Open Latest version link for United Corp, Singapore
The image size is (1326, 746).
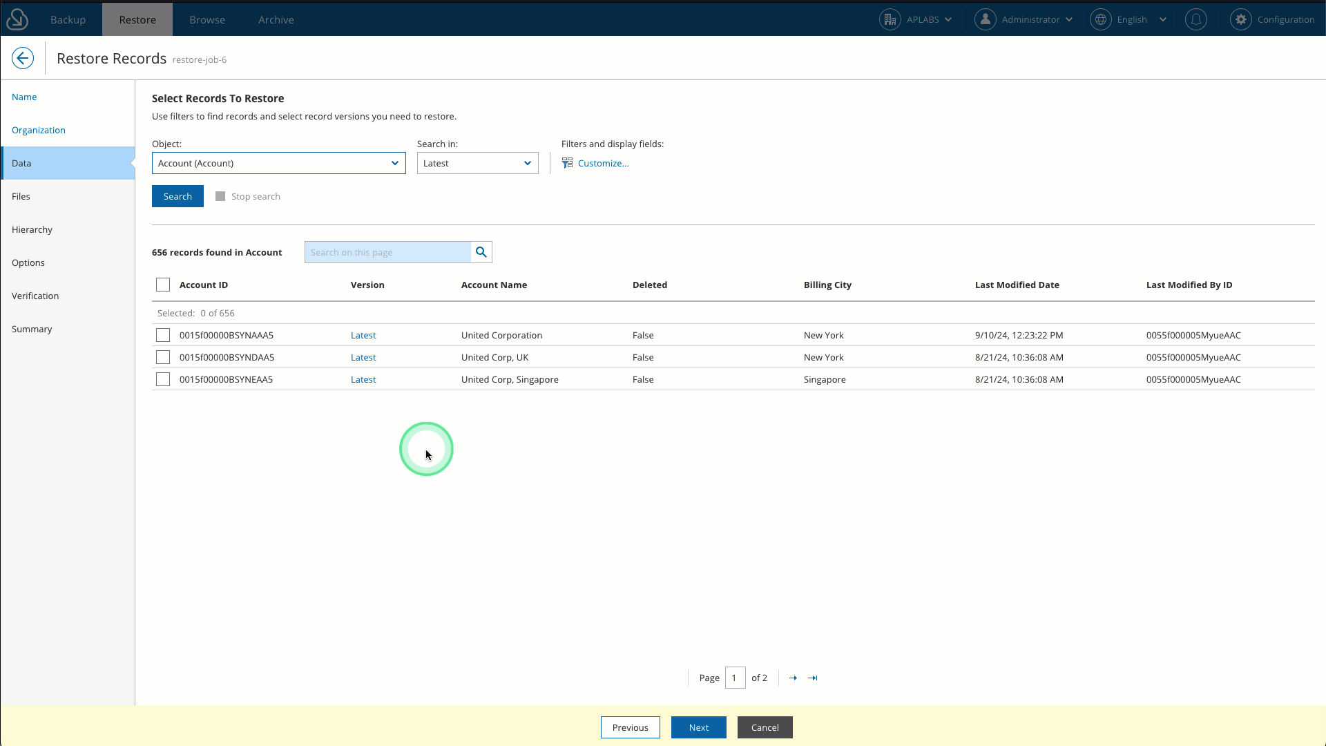pos(363,379)
